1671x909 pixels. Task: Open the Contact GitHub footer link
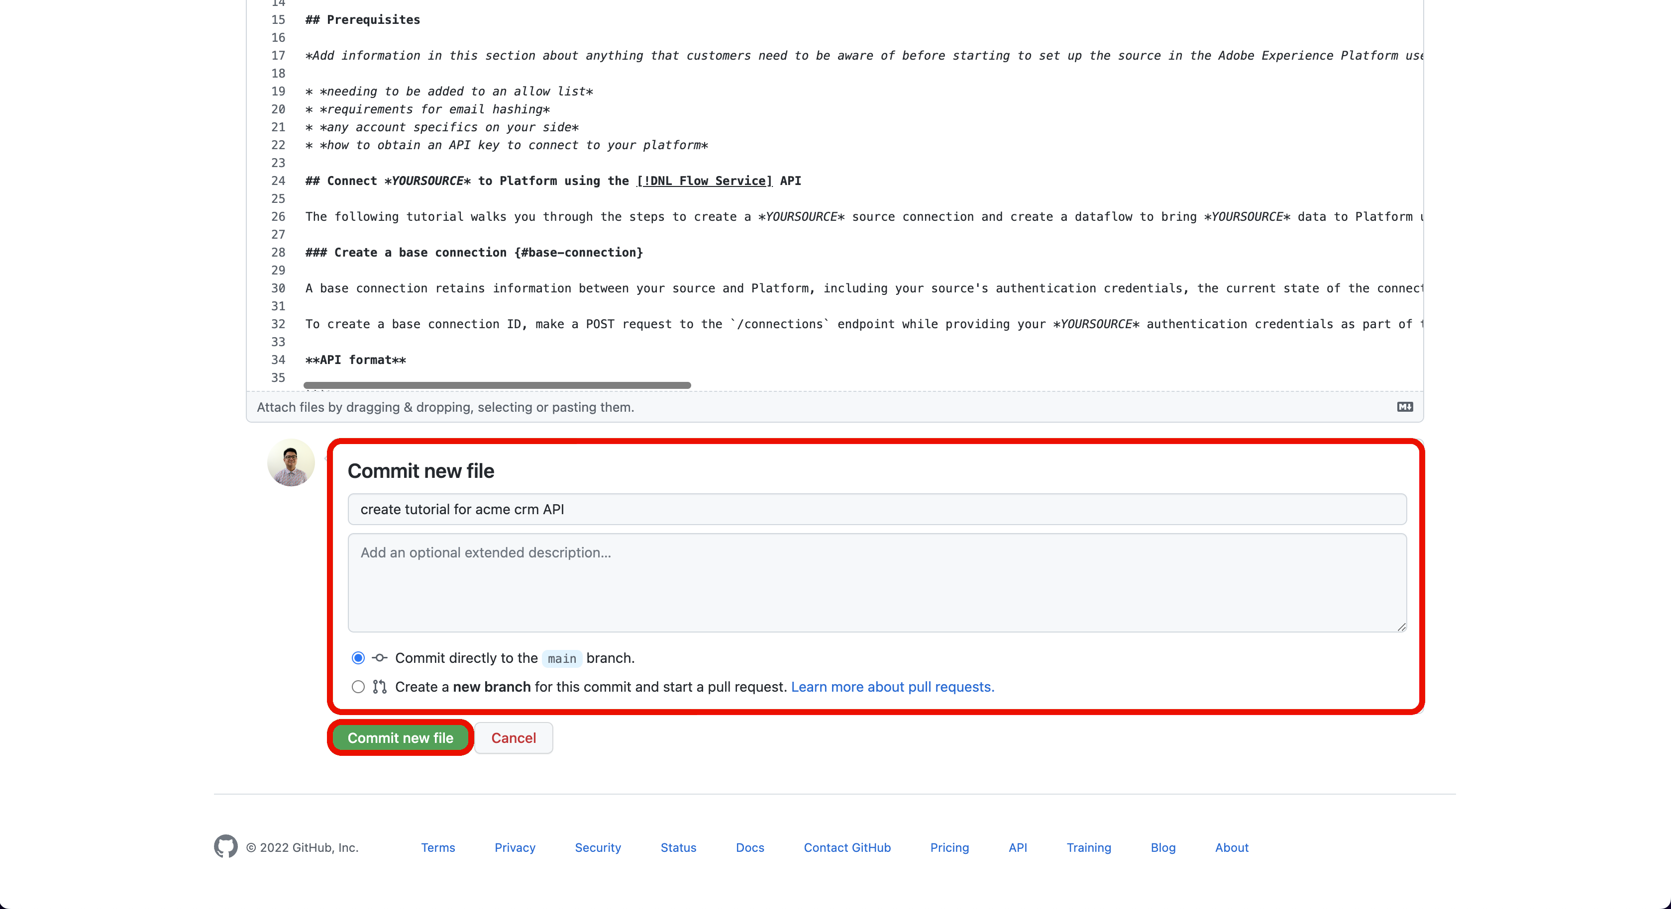pos(846,847)
